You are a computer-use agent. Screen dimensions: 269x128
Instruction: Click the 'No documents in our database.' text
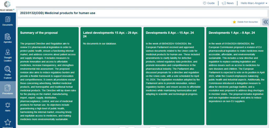click(x=100, y=44)
